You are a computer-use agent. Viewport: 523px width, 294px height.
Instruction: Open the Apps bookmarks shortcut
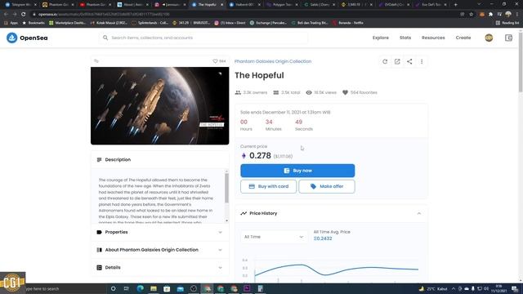11,23
